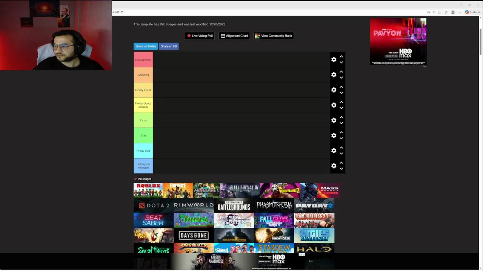View Community Rank

pyautogui.click(x=274, y=36)
